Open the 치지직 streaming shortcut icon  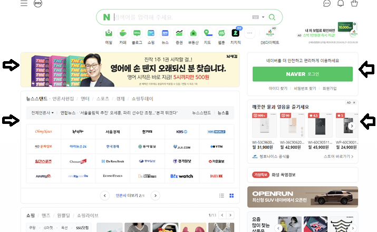pos(235,33)
